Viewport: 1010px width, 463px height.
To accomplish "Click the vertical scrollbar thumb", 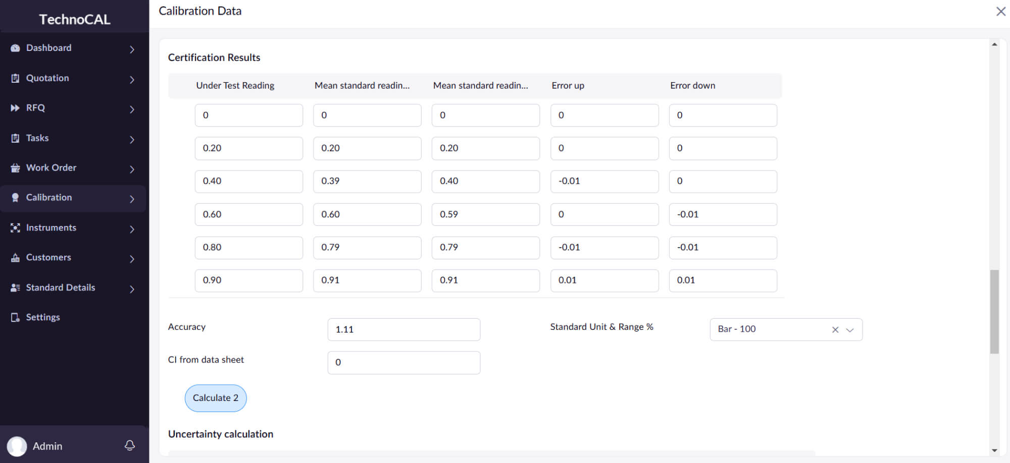I will [994, 312].
